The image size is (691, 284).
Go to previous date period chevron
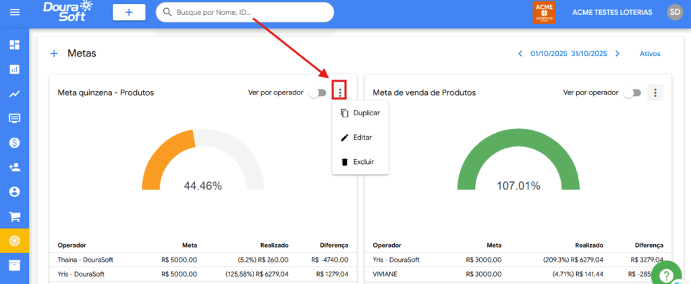coord(520,53)
